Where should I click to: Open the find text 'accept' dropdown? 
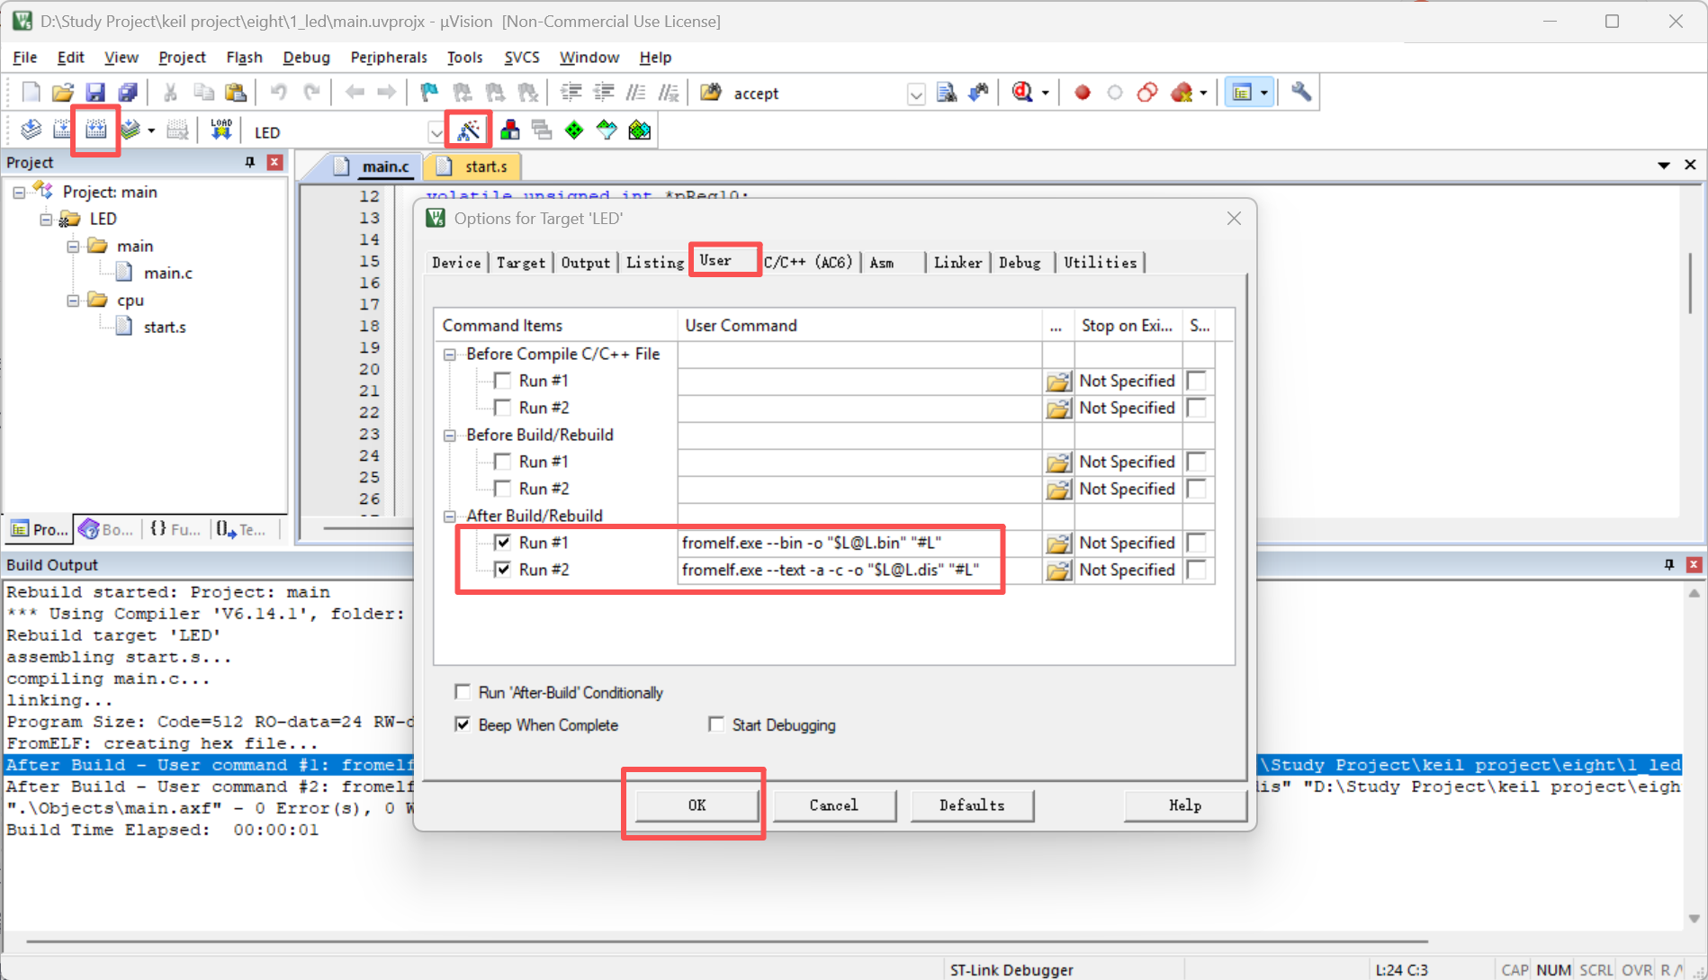point(915,94)
